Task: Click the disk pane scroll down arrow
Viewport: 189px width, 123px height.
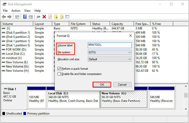Action: (186, 109)
